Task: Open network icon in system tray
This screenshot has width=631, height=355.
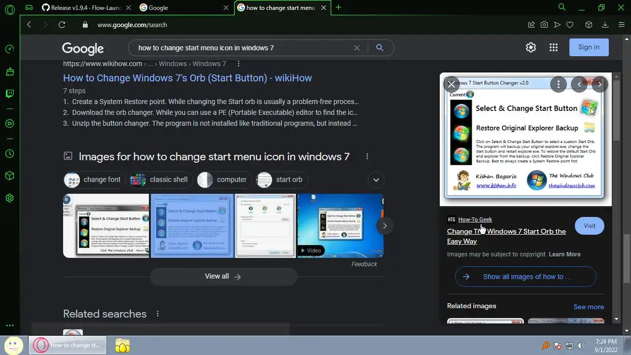Action: 569,346
